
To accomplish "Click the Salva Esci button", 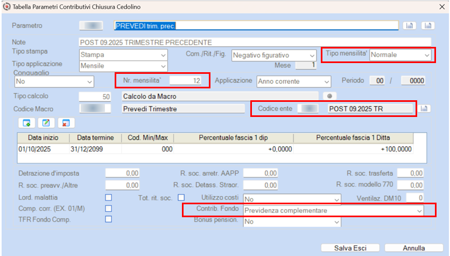I will [350, 248].
